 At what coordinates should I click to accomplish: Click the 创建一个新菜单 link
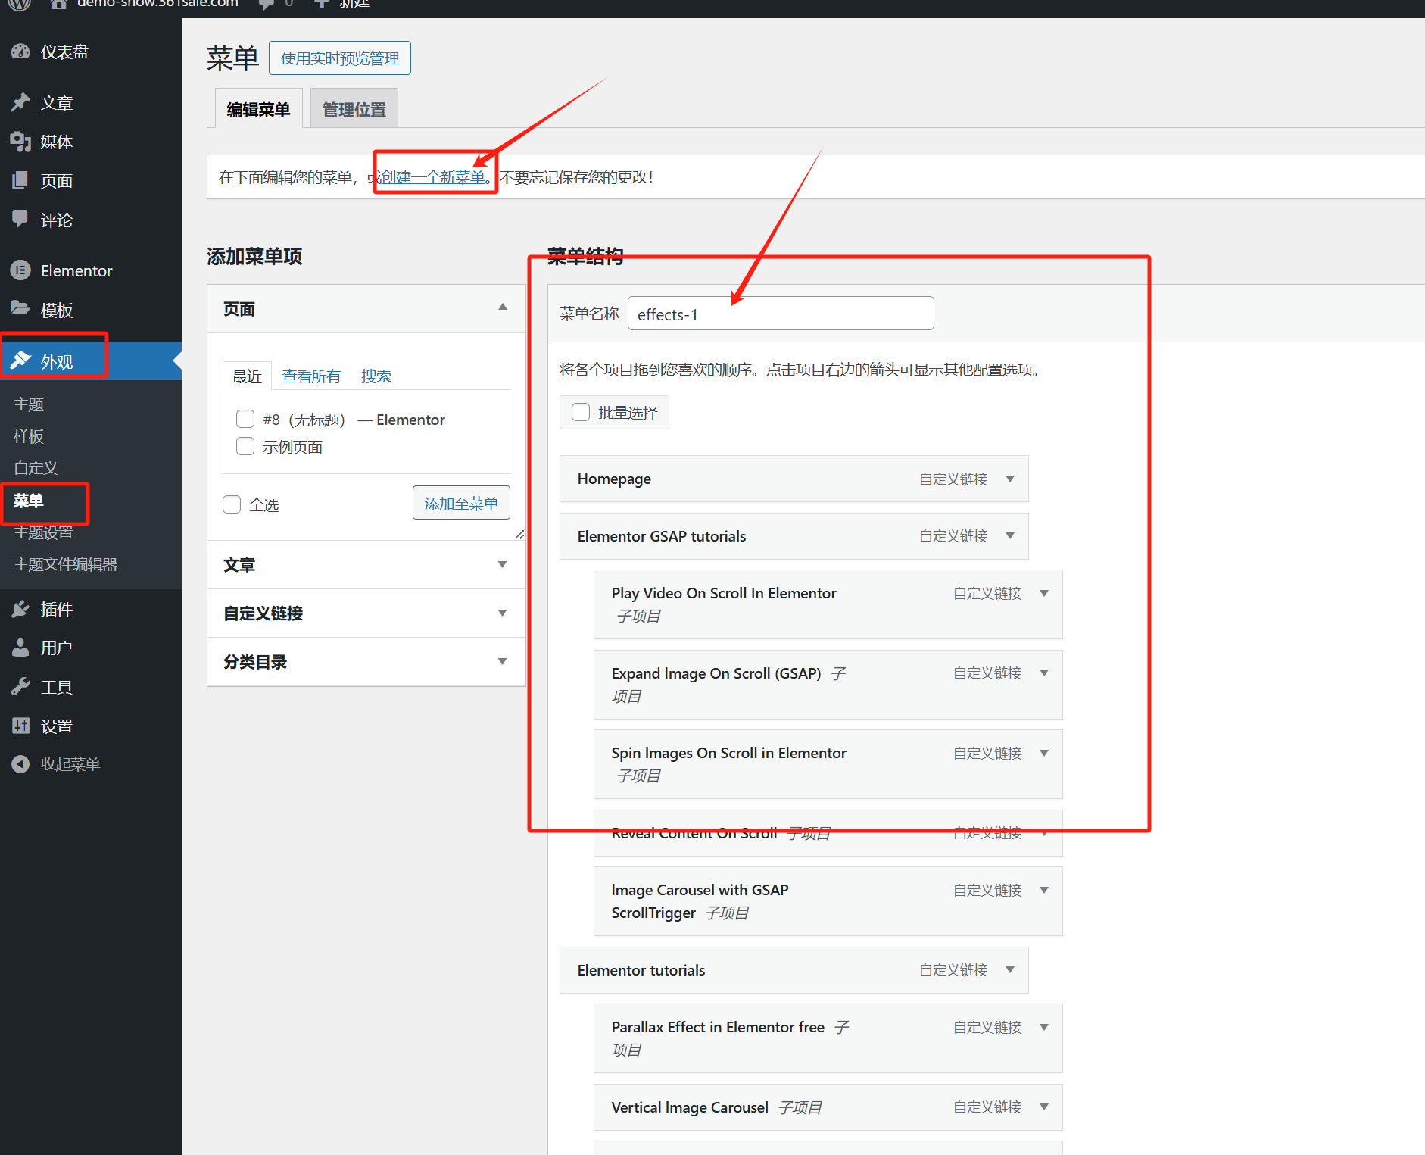pyautogui.click(x=432, y=176)
